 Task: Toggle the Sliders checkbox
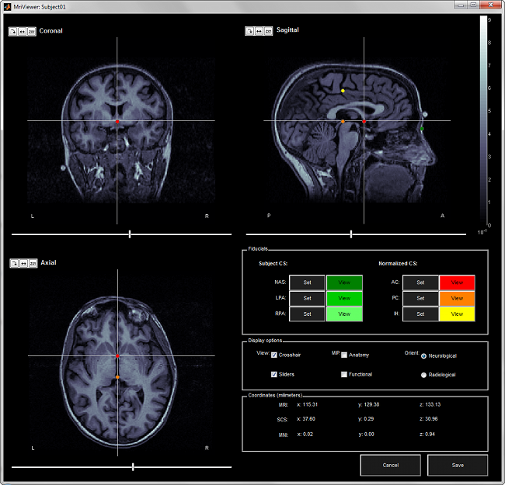pyautogui.click(x=274, y=375)
